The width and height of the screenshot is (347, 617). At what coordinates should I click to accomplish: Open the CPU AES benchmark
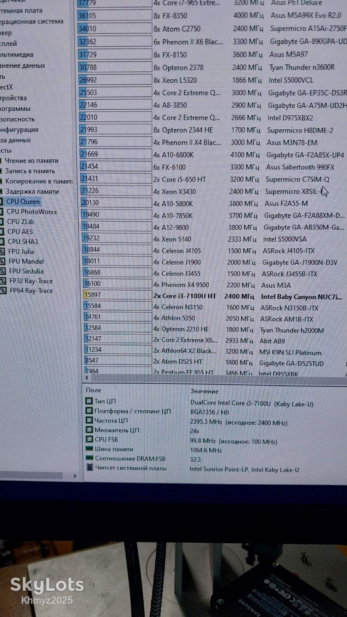tap(20, 232)
